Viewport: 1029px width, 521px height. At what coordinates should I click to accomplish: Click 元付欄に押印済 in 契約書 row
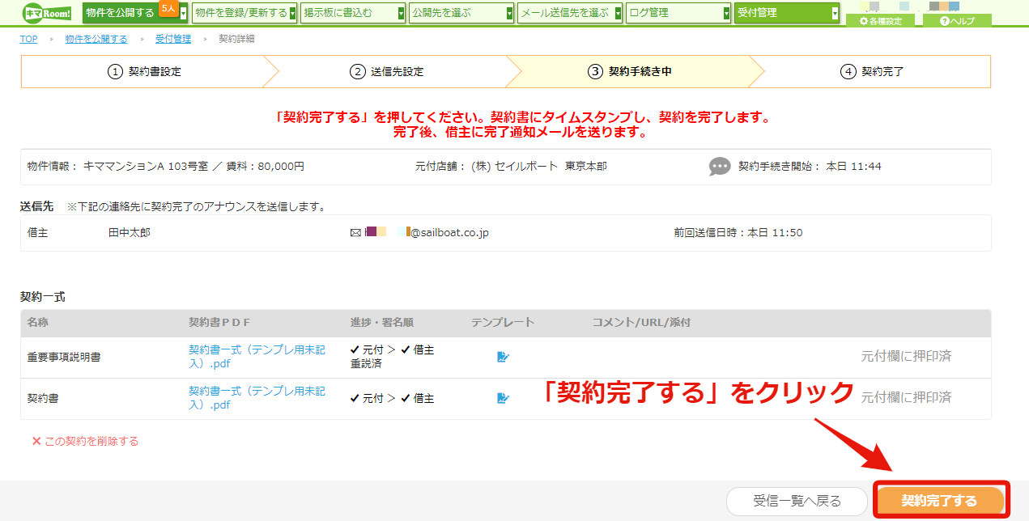(x=906, y=398)
